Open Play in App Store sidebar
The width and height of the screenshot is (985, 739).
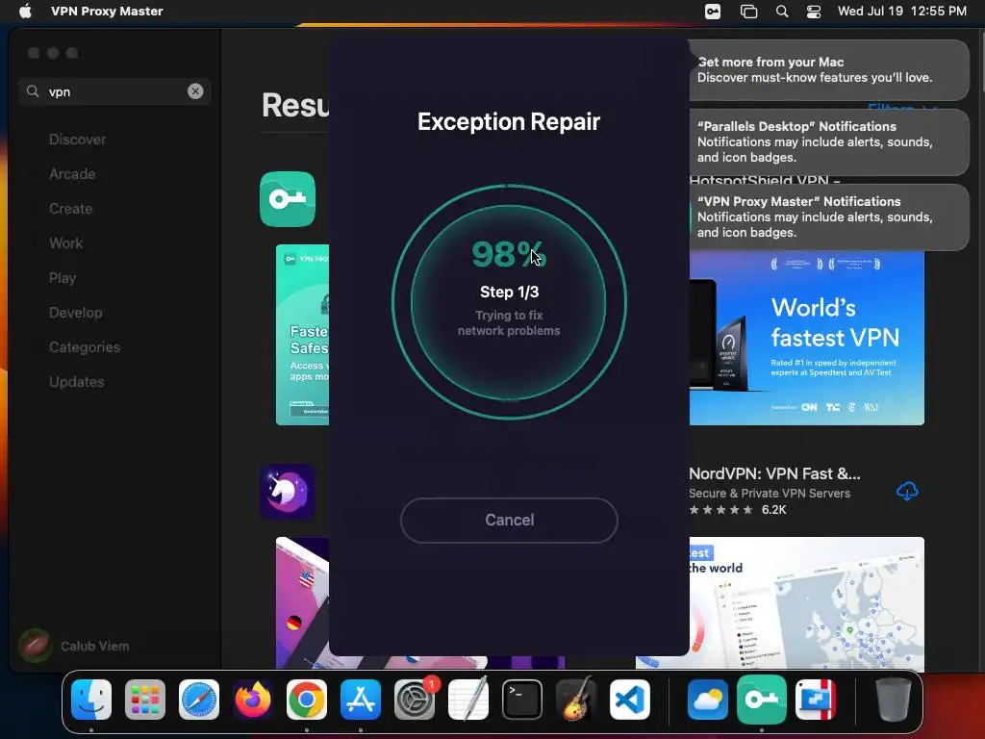point(63,278)
